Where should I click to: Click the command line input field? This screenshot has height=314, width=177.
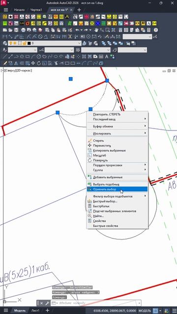point(95,303)
